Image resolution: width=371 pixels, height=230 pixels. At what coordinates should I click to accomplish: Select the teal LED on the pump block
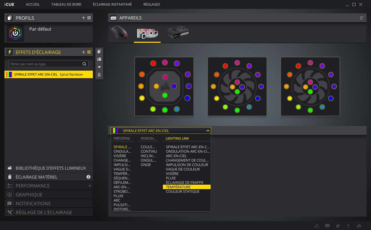(177, 109)
